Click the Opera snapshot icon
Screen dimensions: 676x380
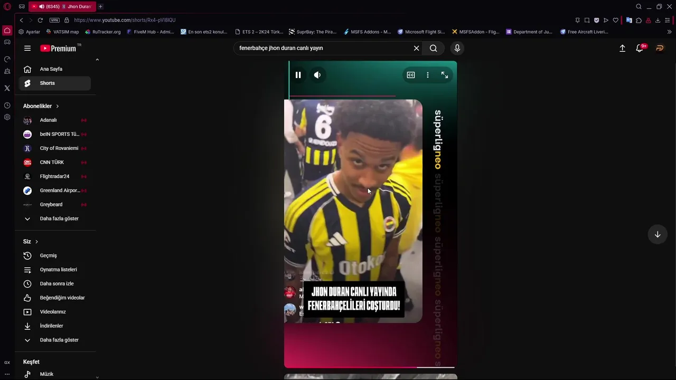click(587, 20)
